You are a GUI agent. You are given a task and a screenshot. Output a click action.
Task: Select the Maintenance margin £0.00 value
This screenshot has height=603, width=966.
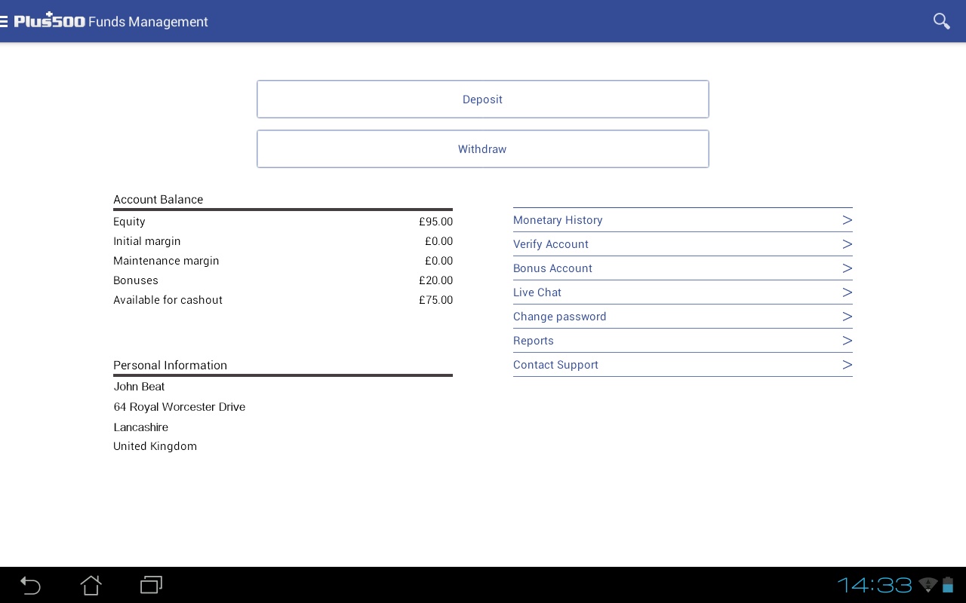[x=439, y=261]
